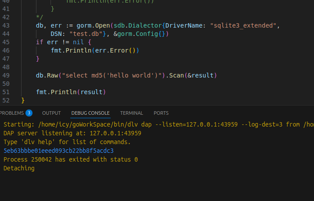Click the 'Process 250042 has exited' message
The width and height of the screenshot is (314, 201).
pos(70,159)
